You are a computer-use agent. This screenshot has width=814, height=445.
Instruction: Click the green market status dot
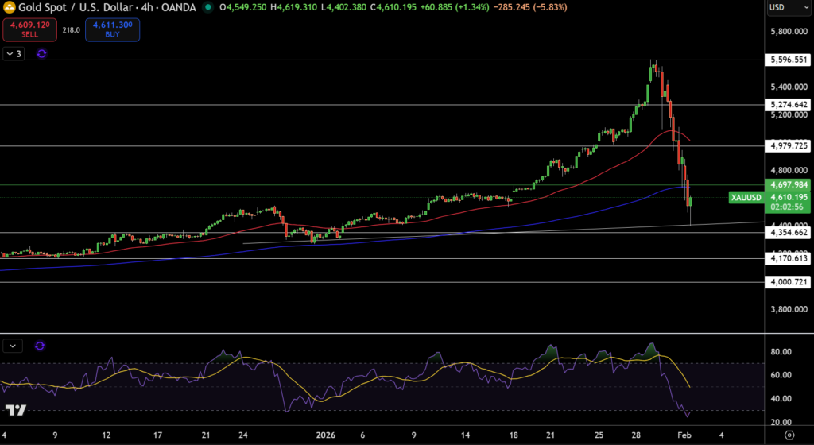click(208, 7)
